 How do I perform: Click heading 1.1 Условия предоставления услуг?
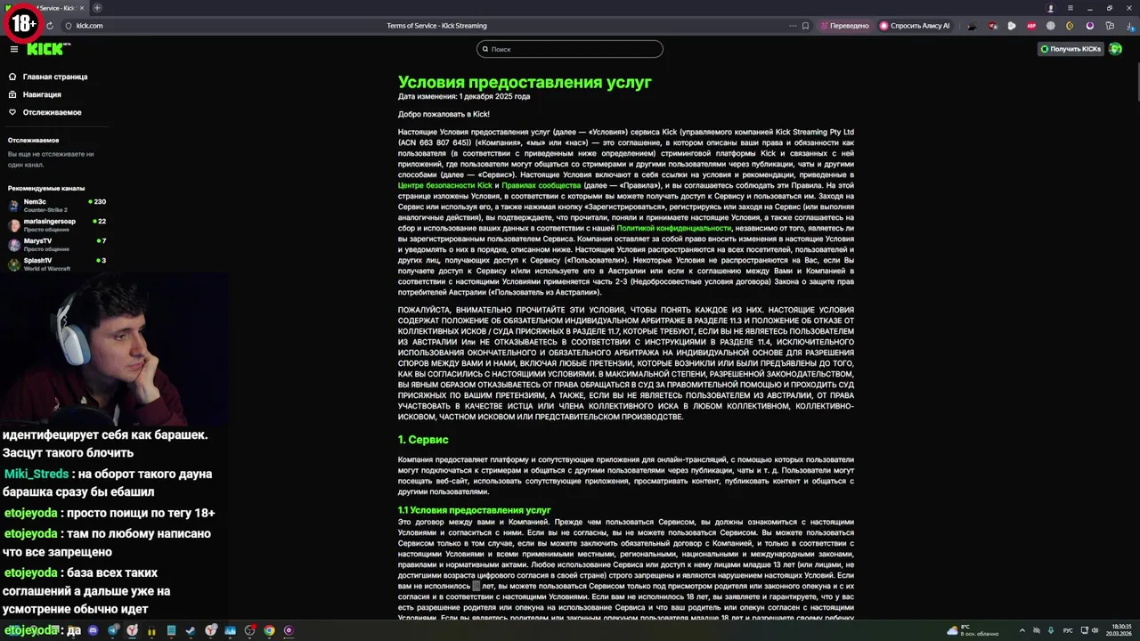[475, 510]
